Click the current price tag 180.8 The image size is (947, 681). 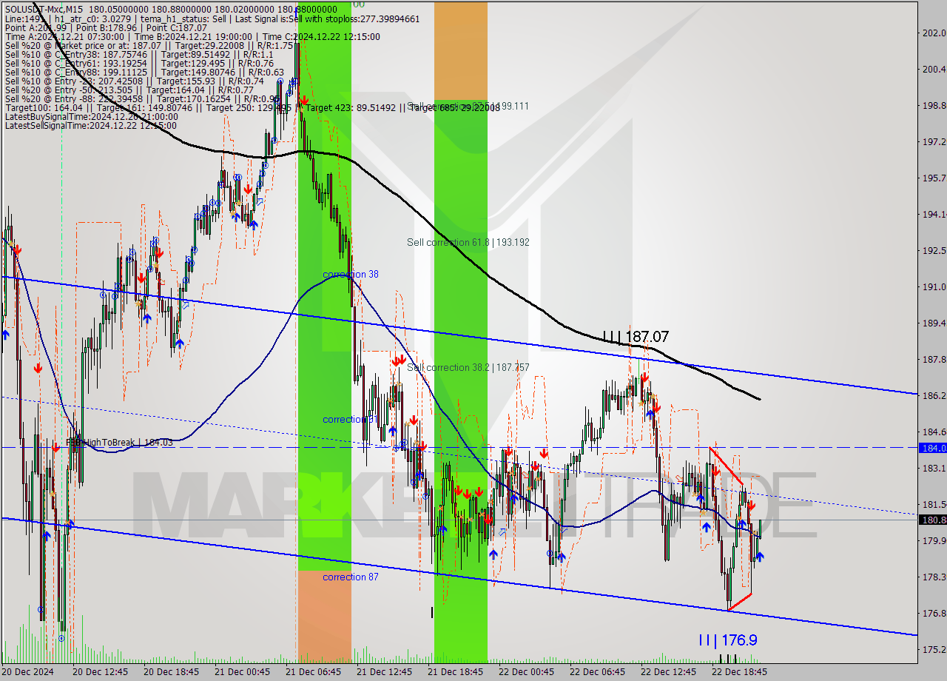[932, 520]
